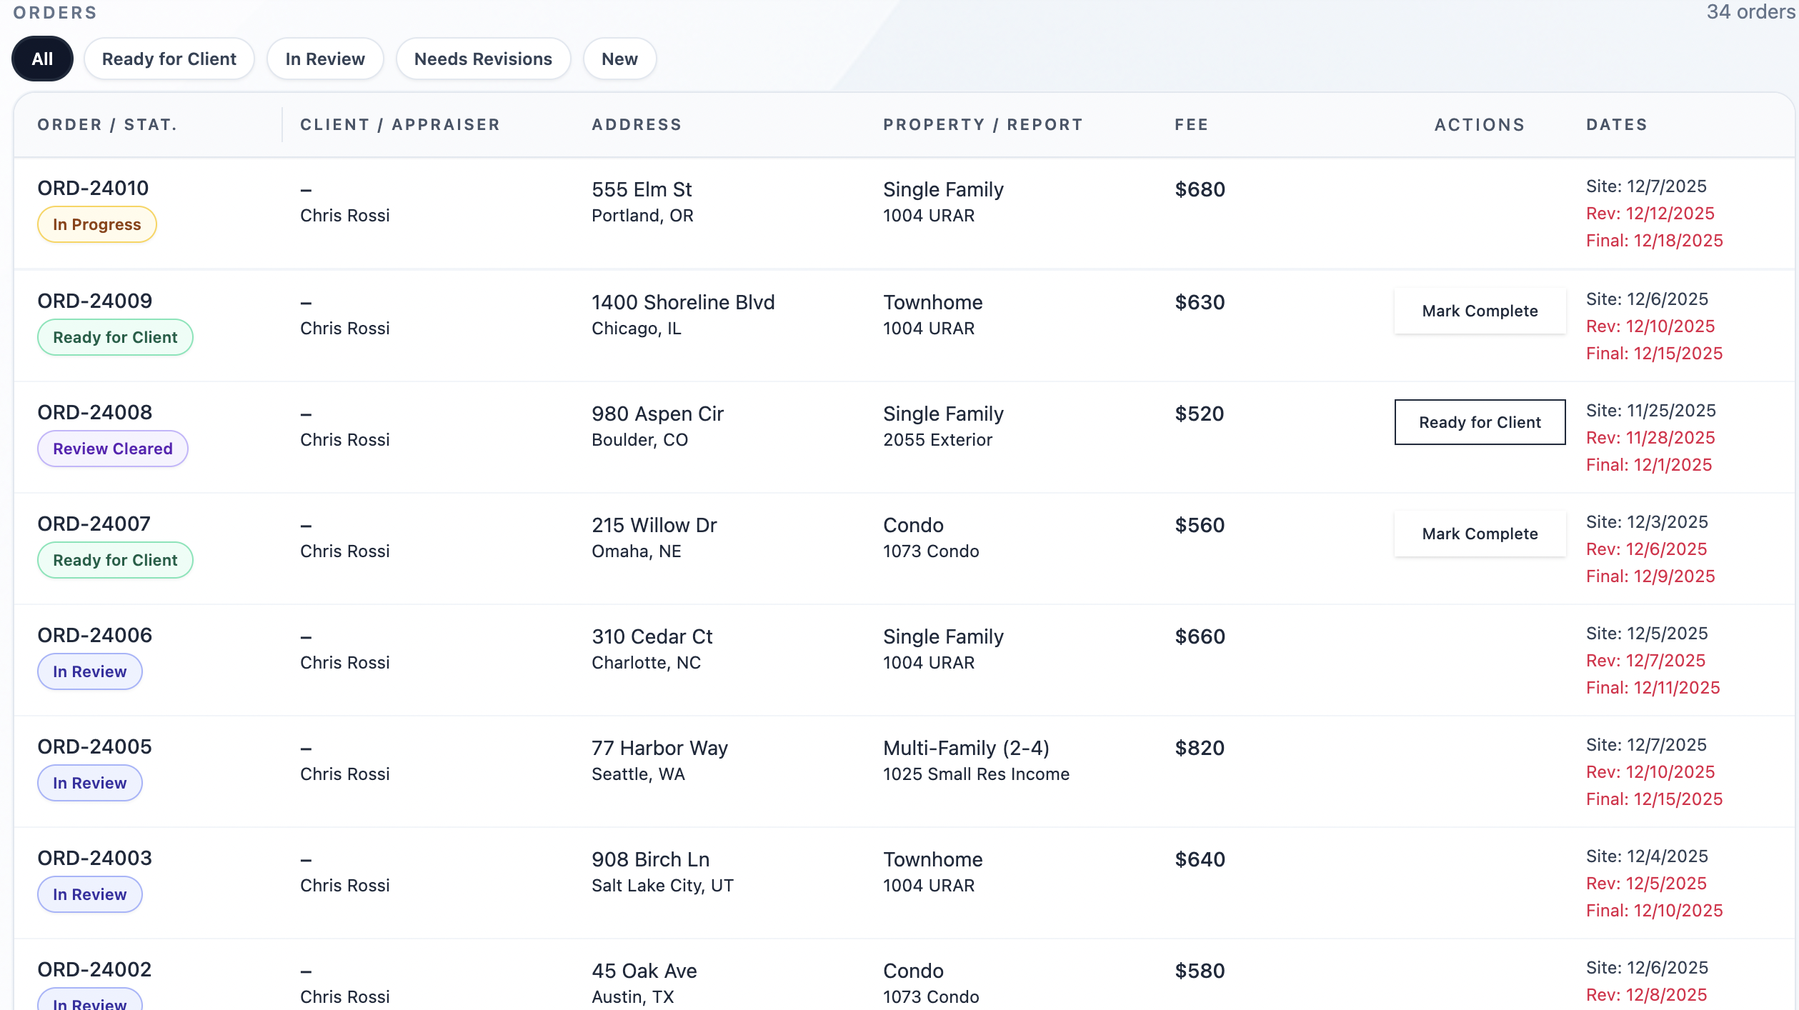
Task: Open order ORD-24003
Action: point(94,858)
